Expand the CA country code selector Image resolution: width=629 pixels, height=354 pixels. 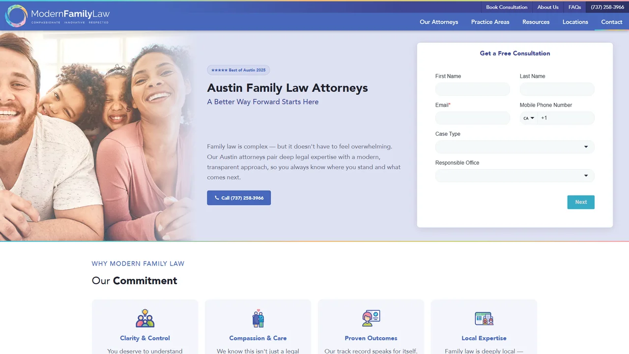coord(529,118)
